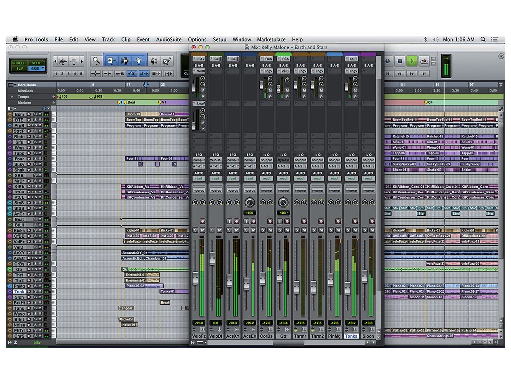Enable Shuffle edit mode

[x=19, y=63]
